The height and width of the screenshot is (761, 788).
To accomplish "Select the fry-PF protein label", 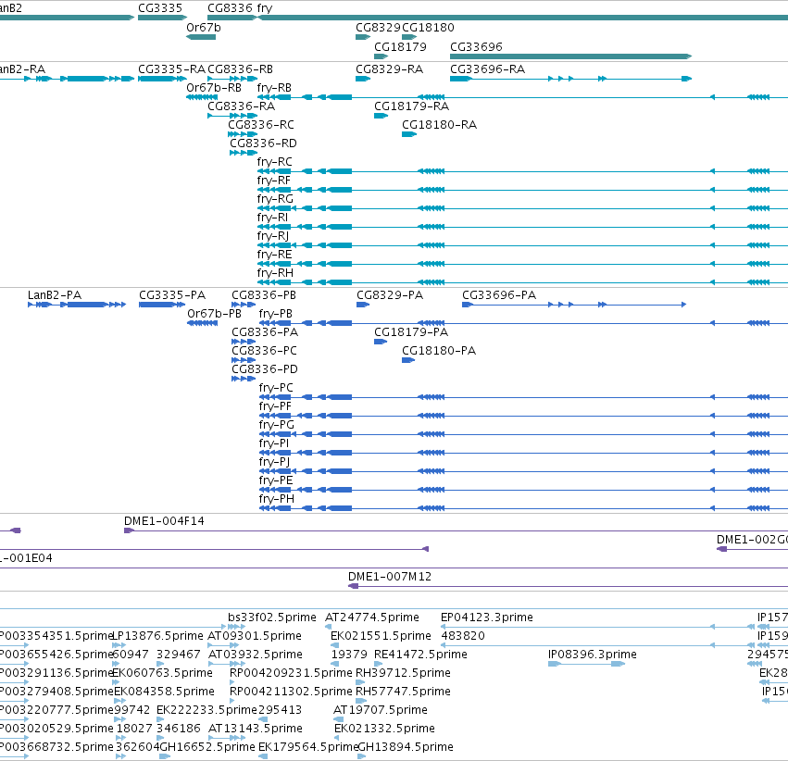I will click(x=275, y=406).
